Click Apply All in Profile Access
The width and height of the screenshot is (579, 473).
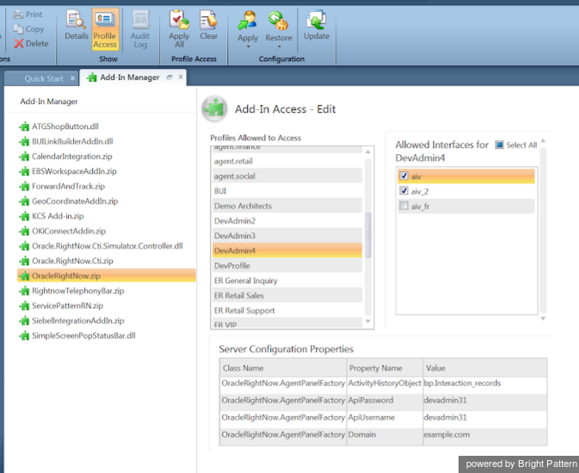179,29
